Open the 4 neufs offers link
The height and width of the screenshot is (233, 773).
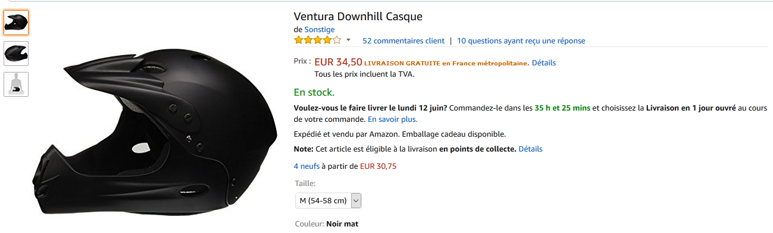click(x=306, y=166)
